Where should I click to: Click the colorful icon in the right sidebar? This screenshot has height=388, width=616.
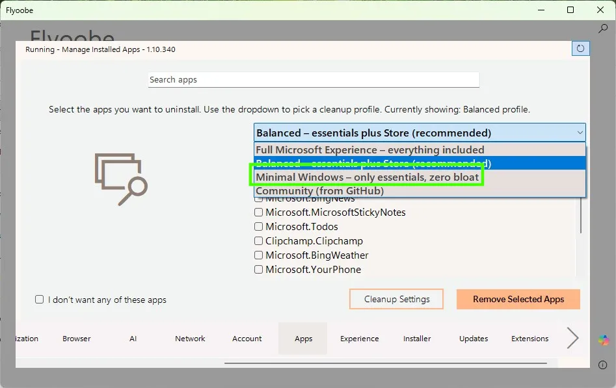pyautogui.click(x=604, y=341)
